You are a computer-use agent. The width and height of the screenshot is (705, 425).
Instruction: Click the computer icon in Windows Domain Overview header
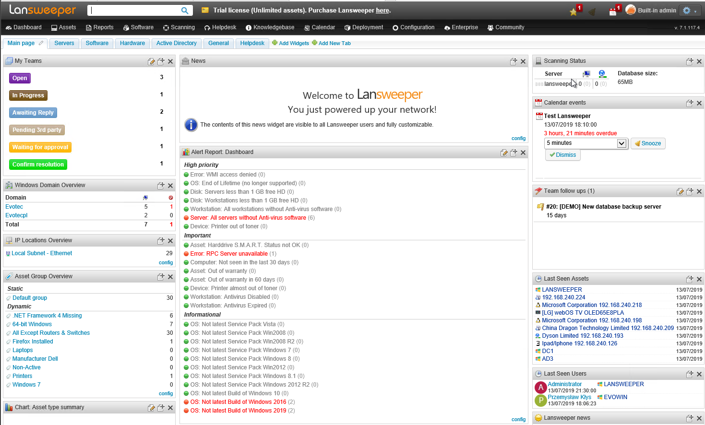click(145, 197)
